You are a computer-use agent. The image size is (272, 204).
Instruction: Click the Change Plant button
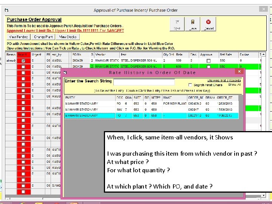[x=43, y=37]
